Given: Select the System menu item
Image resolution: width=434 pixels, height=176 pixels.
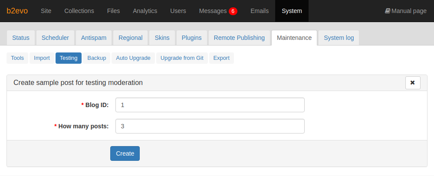Looking at the screenshot, I should 292,11.
